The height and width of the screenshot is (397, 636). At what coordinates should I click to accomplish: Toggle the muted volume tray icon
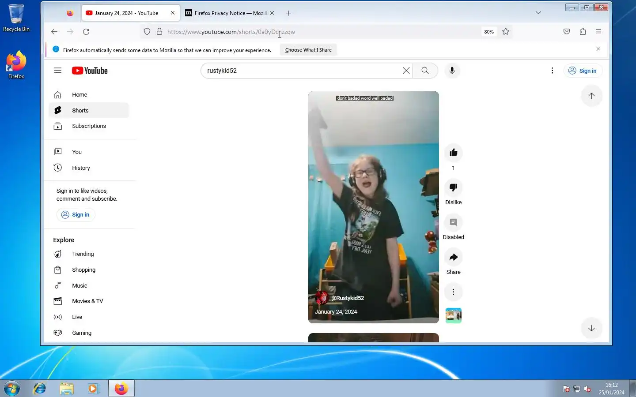pos(587,389)
